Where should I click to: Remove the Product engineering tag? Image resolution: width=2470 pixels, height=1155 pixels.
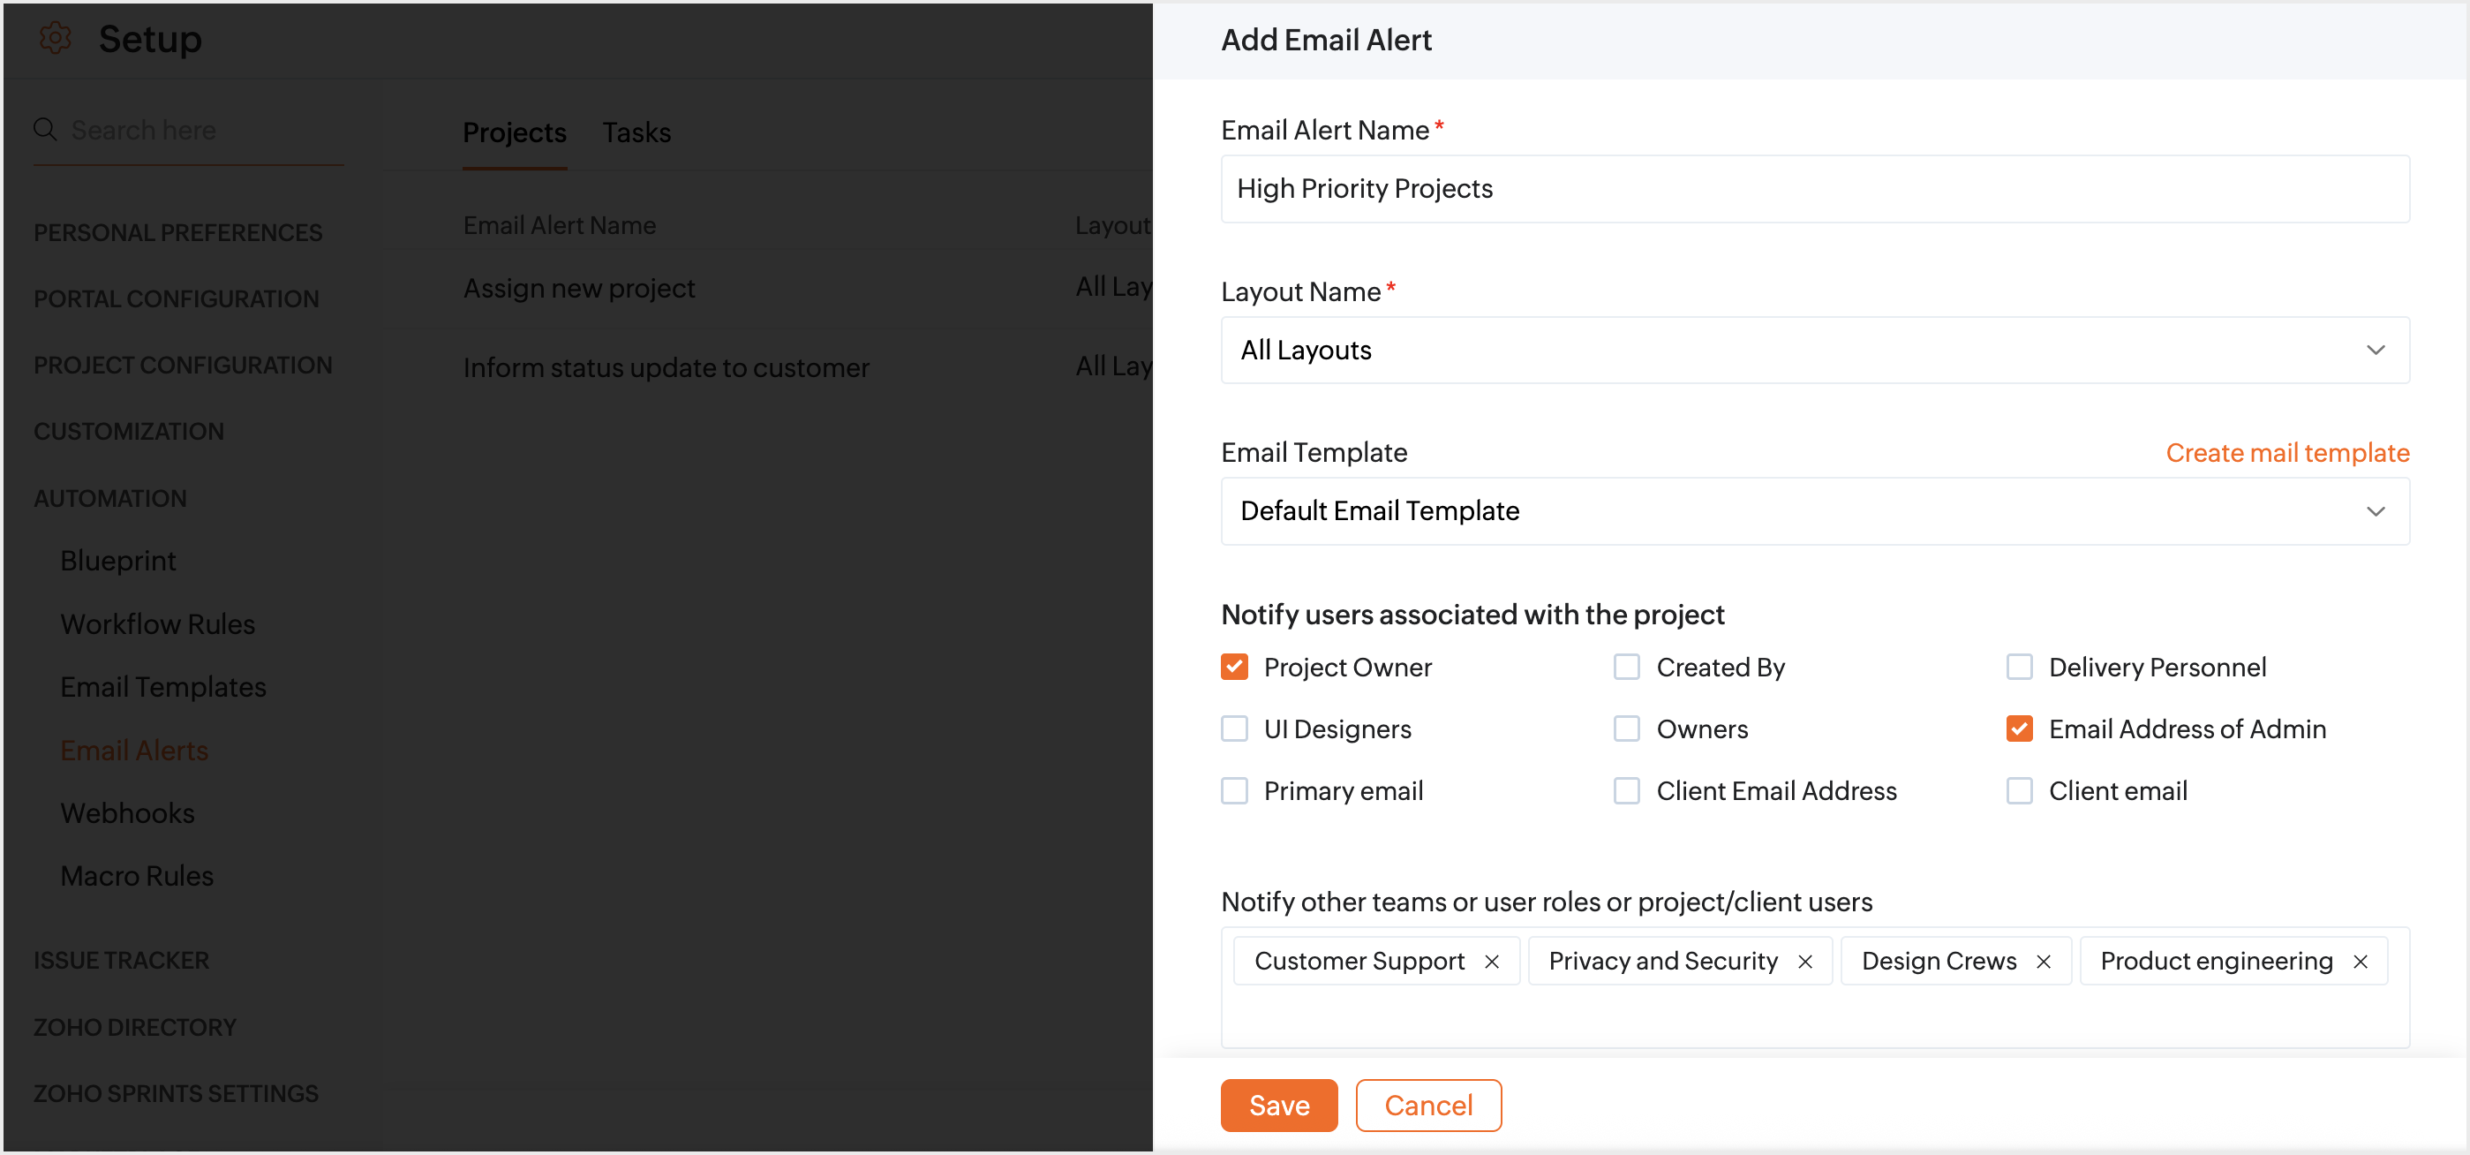point(2360,962)
